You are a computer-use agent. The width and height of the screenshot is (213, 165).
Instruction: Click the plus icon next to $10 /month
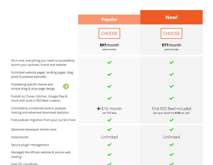[99, 109]
